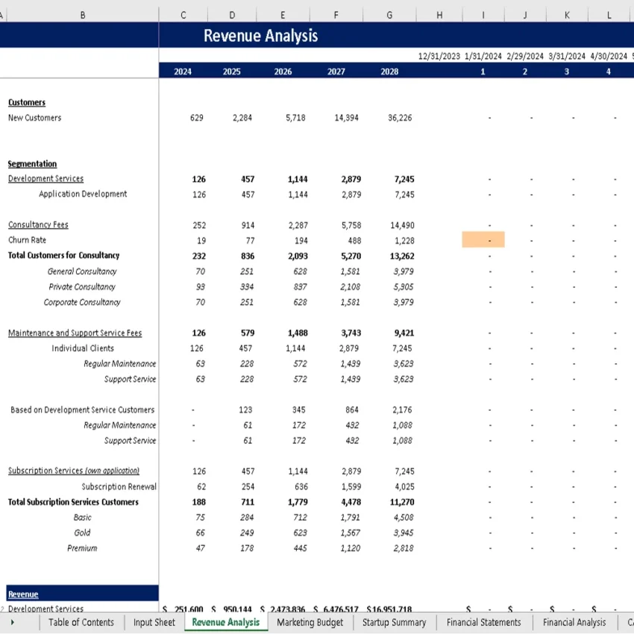Click Total Subscription Services Customers label
This screenshot has width=634, height=634.
73,502
